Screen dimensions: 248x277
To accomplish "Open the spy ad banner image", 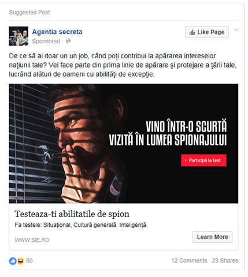I will pyautogui.click(x=124, y=144).
